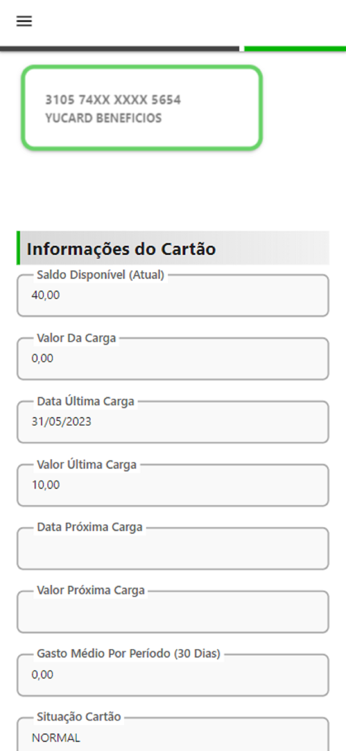The width and height of the screenshot is (346, 751).
Task: Click the Gasto Médio 0,00 value
Action: pyautogui.click(x=43, y=675)
